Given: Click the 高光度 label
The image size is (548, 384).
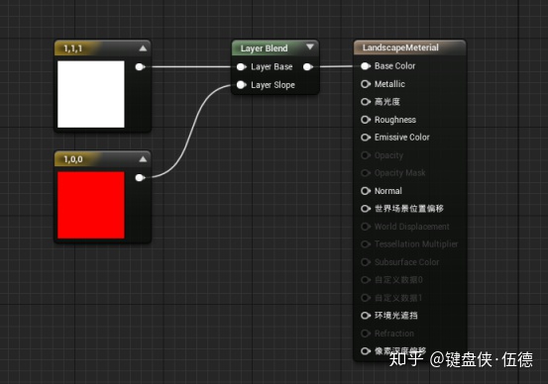Looking at the screenshot, I should click(387, 102).
